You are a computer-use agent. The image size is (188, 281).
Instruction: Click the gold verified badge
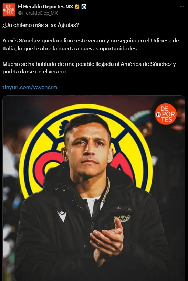[77, 7]
